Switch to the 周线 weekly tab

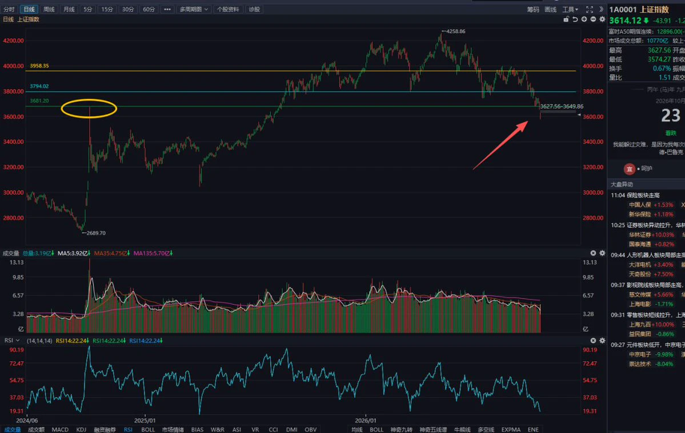pos(49,9)
